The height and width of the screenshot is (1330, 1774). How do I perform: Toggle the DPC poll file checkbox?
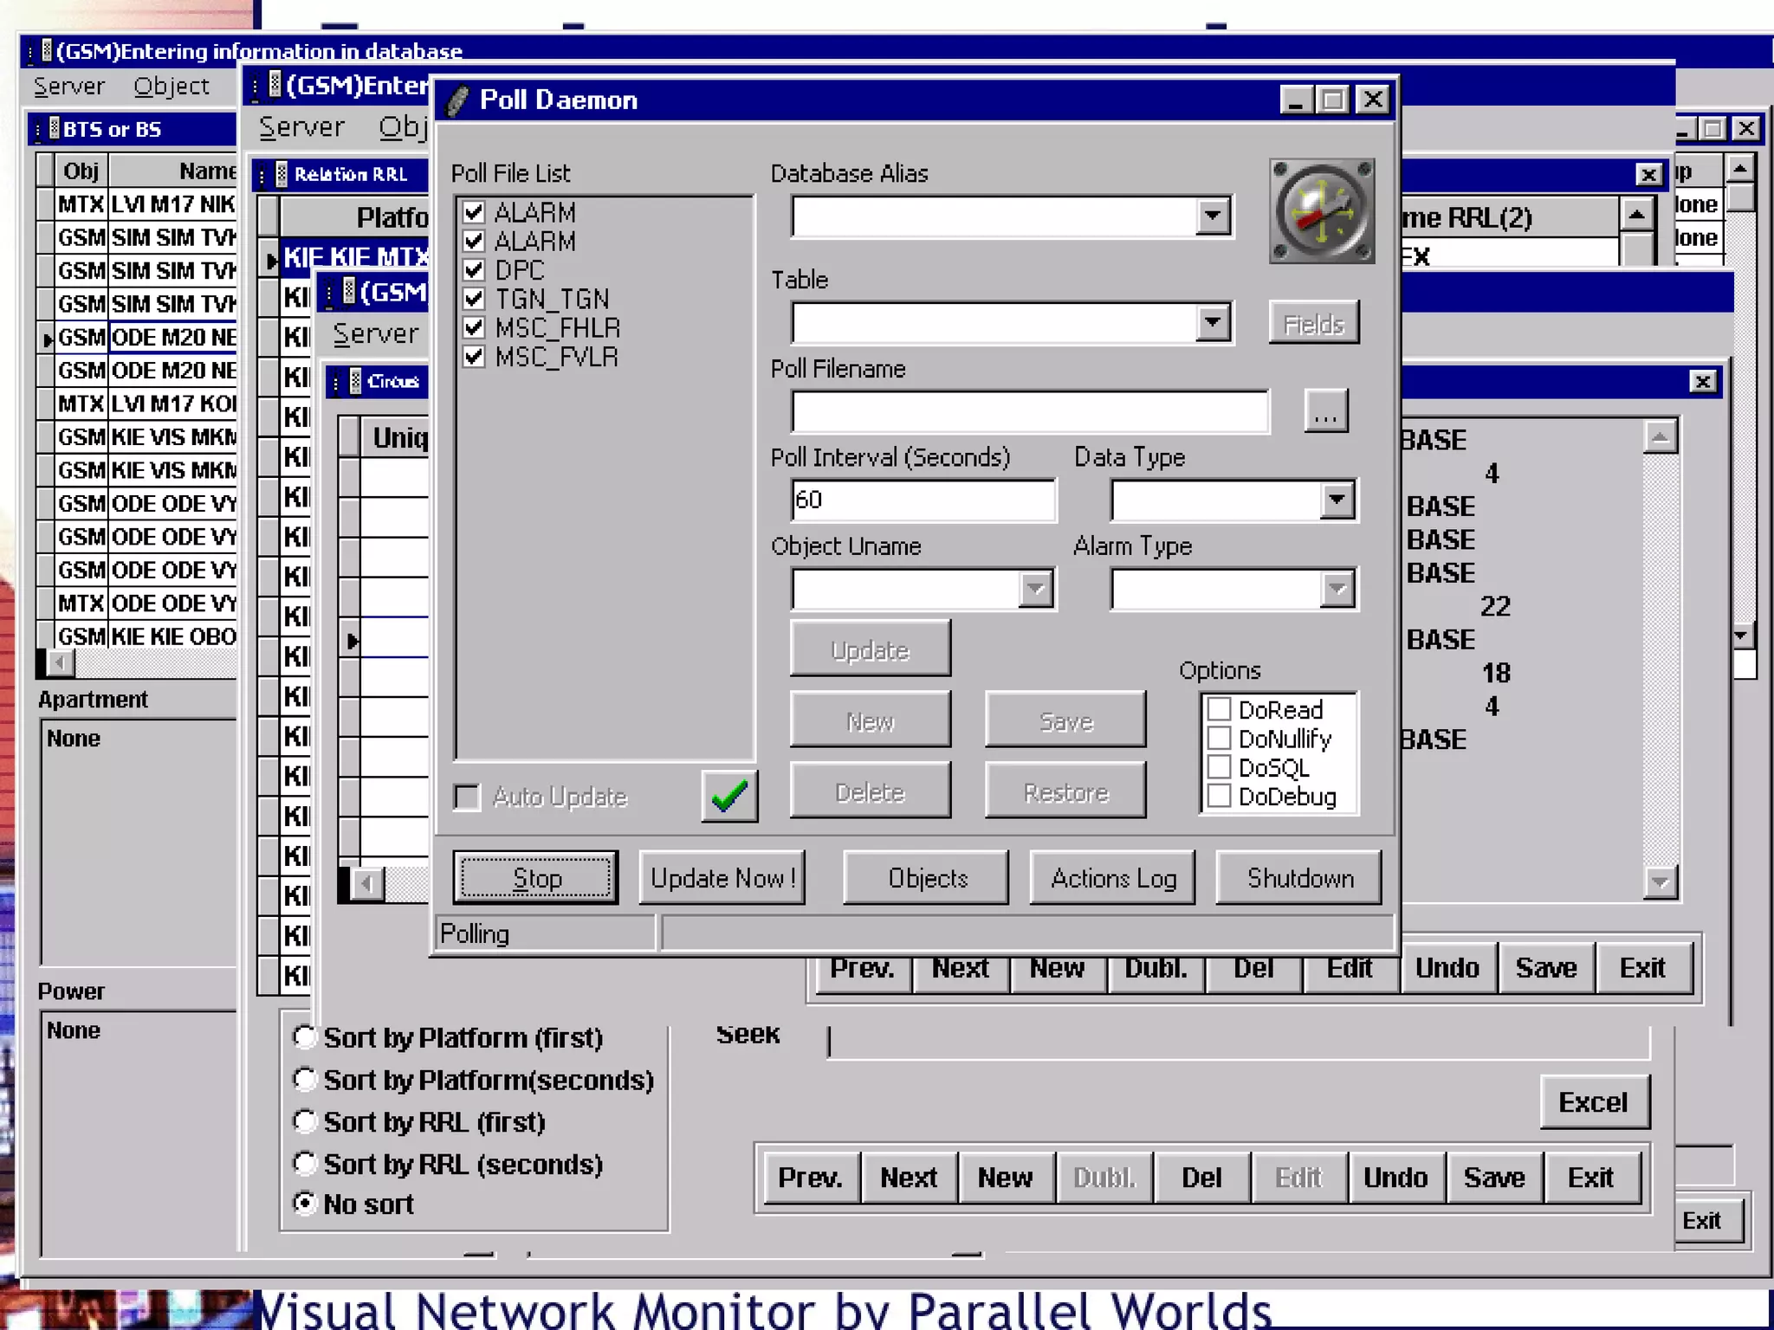[x=474, y=269]
